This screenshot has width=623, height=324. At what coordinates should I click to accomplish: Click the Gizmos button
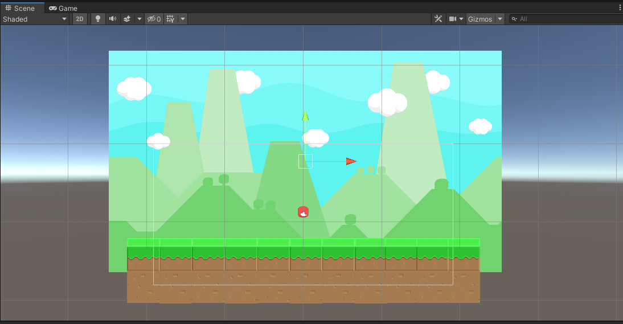[479, 19]
